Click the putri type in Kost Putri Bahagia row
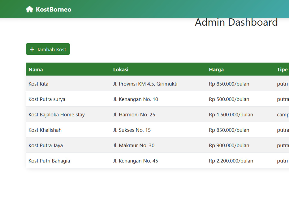The height and width of the screenshot is (216, 289). (x=282, y=161)
